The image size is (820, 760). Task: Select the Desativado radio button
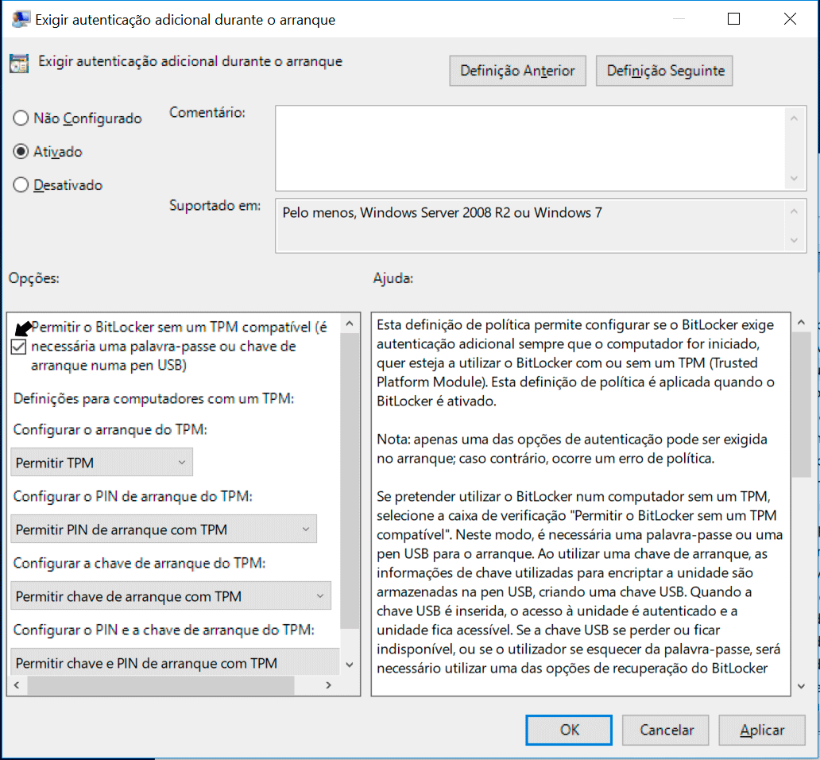21,185
